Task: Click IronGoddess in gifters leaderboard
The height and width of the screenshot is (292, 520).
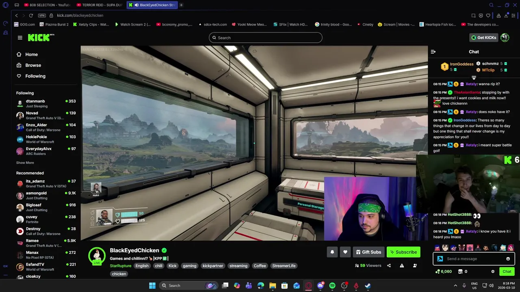Action: 461,64
